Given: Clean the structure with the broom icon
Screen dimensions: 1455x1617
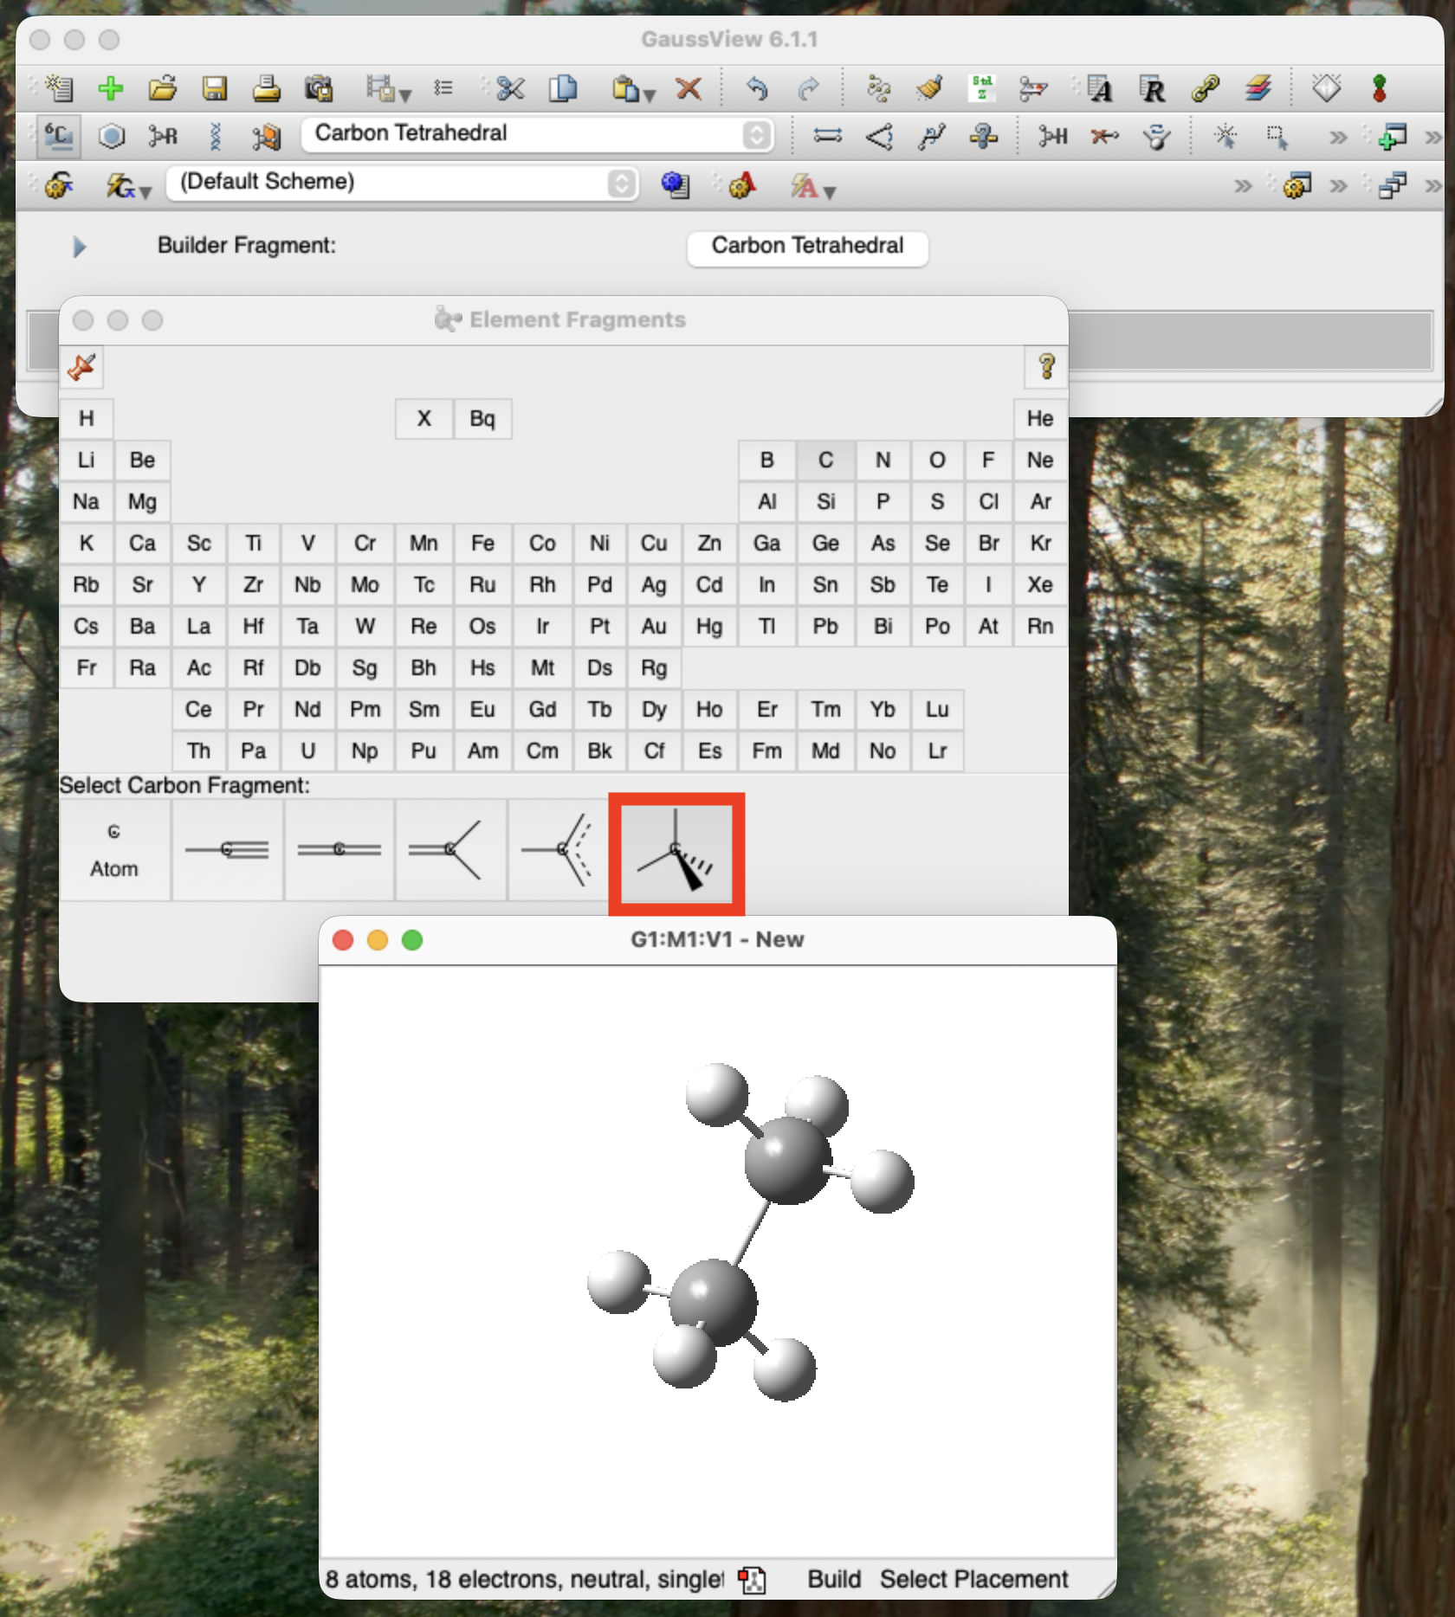Looking at the screenshot, I should click(930, 88).
